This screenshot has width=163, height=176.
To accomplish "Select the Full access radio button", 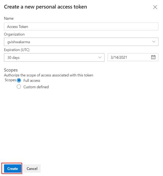I will pos(19,80).
